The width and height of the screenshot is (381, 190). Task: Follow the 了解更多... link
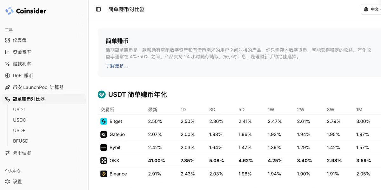pos(117,66)
